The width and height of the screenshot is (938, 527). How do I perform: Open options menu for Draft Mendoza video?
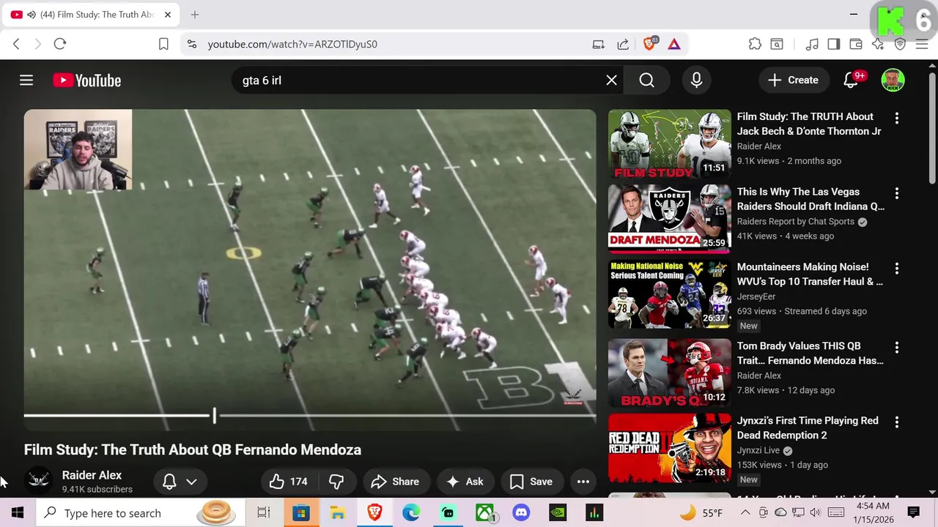pyautogui.click(x=896, y=193)
